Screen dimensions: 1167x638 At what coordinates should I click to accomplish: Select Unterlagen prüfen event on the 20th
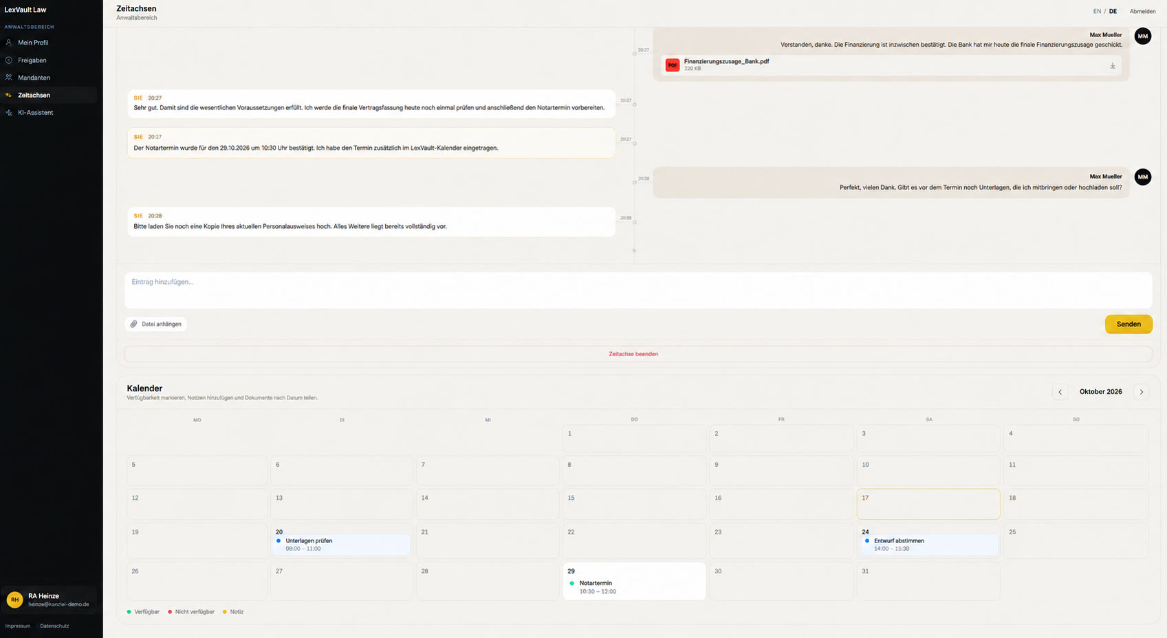(x=342, y=544)
